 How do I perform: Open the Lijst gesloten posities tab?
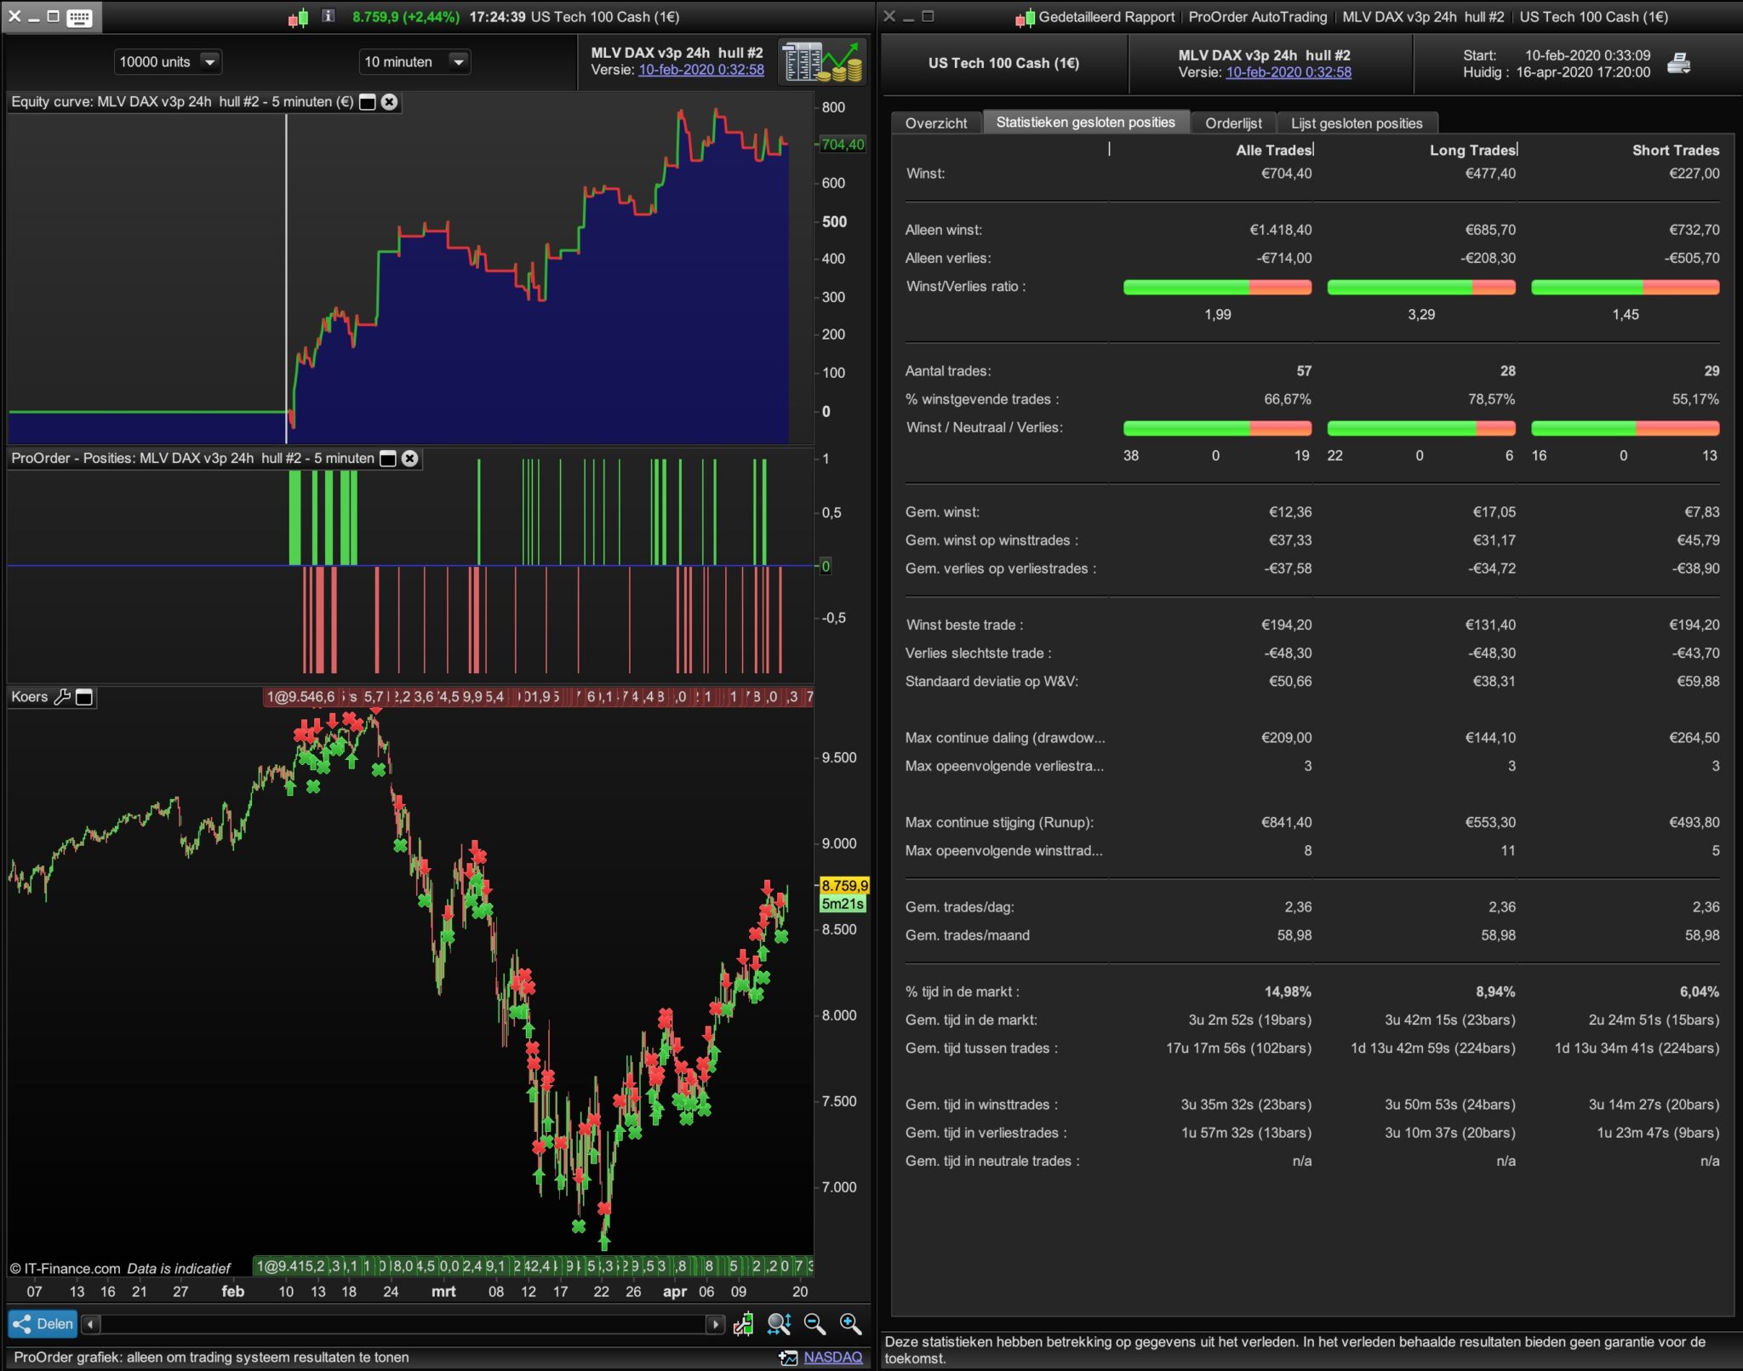[x=1356, y=123]
